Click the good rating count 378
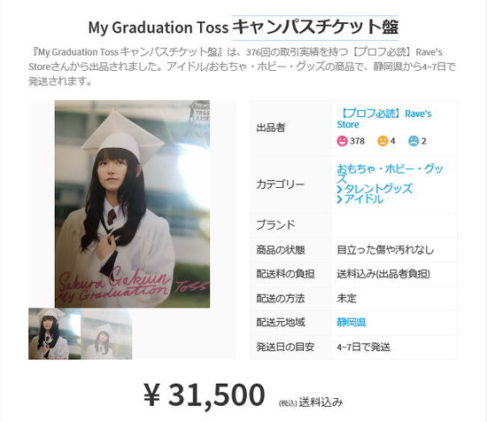Screen dimensions: 487x422 [357, 141]
